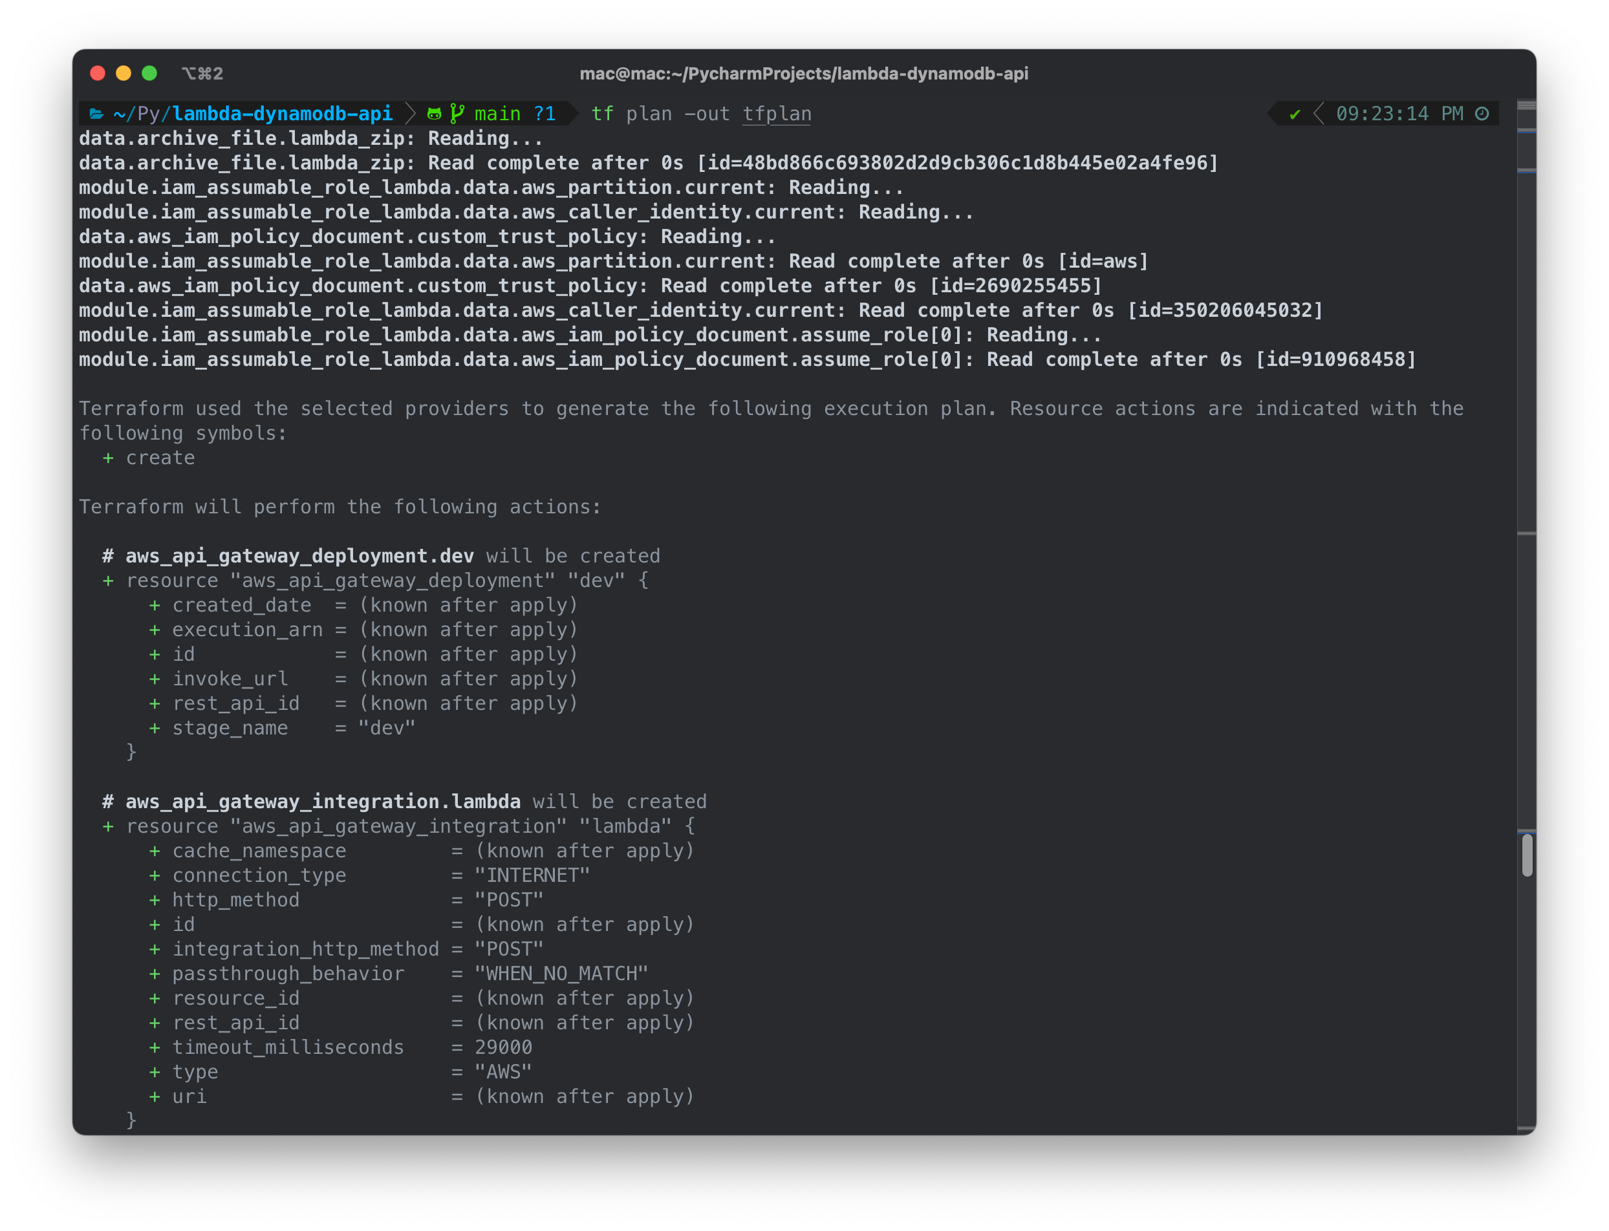Click type value "AWS"
The width and height of the screenshot is (1609, 1231).
click(x=503, y=1071)
